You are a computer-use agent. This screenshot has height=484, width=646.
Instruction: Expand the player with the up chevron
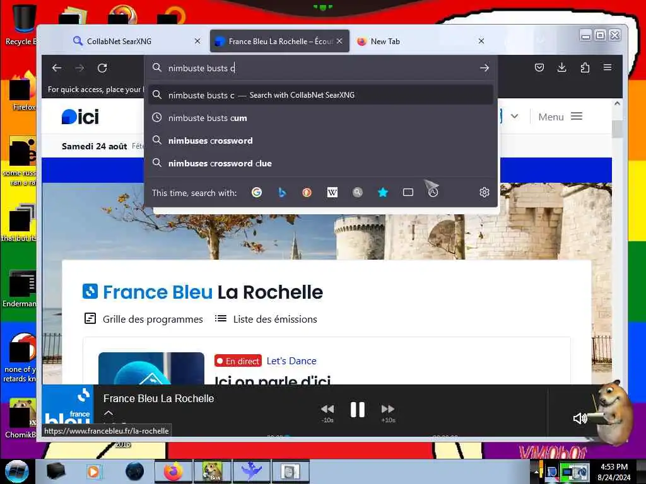tap(109, 413)
